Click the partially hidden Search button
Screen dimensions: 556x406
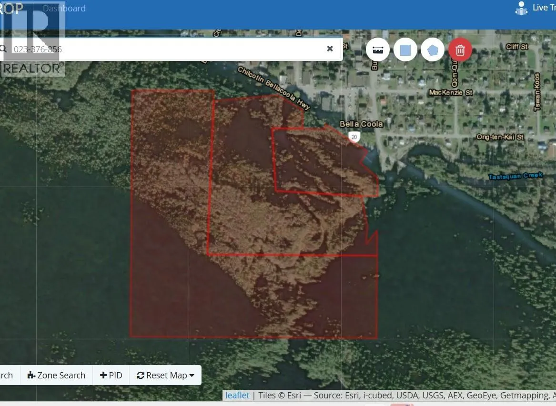pyautogui.click(x=7, y=376)
